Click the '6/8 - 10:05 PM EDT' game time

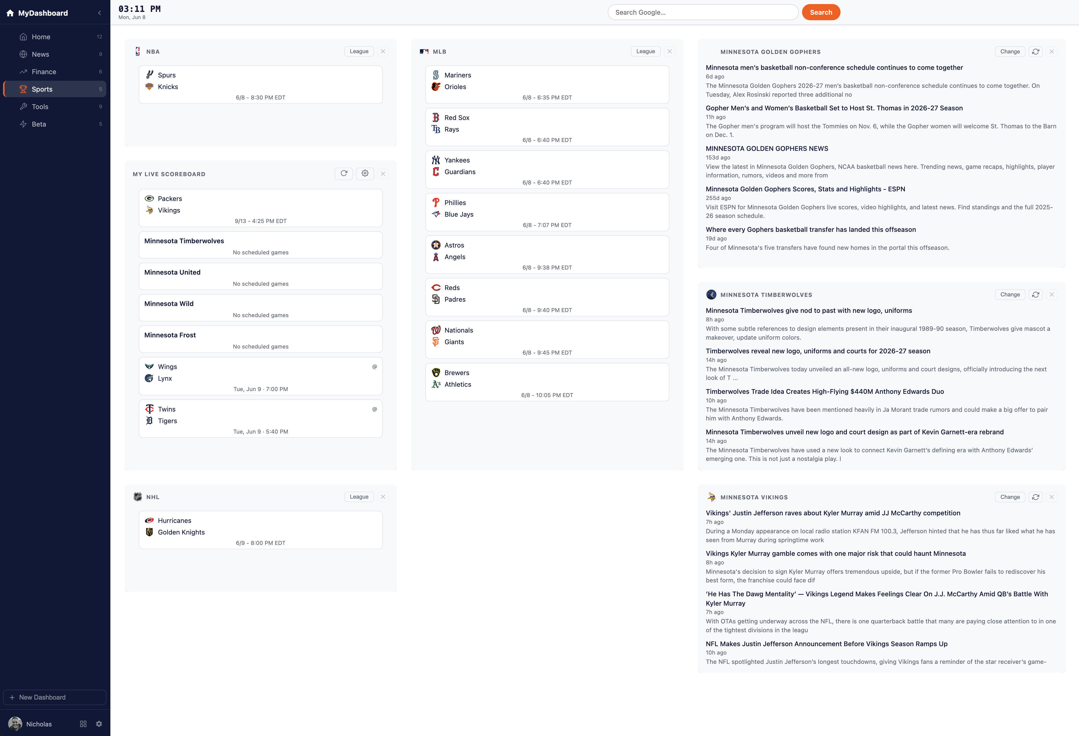pos(547,395)
